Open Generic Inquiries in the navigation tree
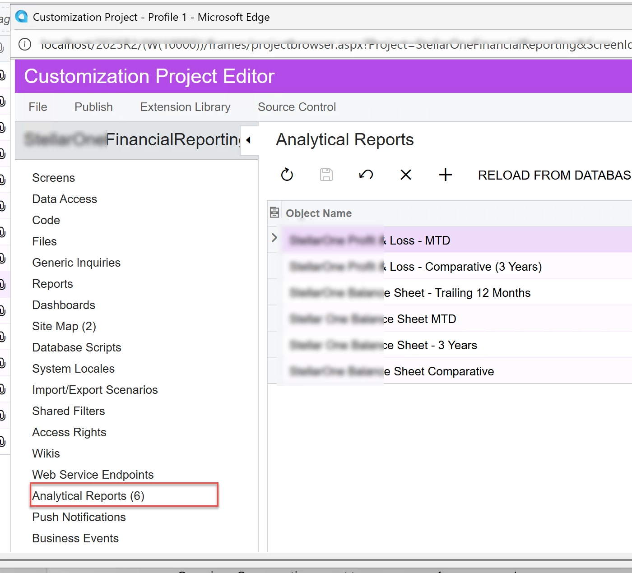This screenshot has height=573, width=632. pos(76,263)
